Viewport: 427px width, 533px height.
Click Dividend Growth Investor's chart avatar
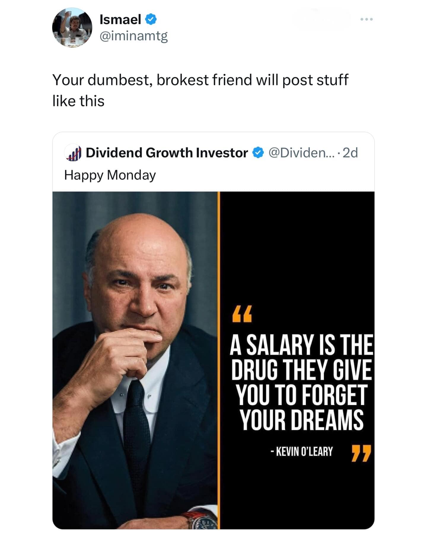(73, 153)
